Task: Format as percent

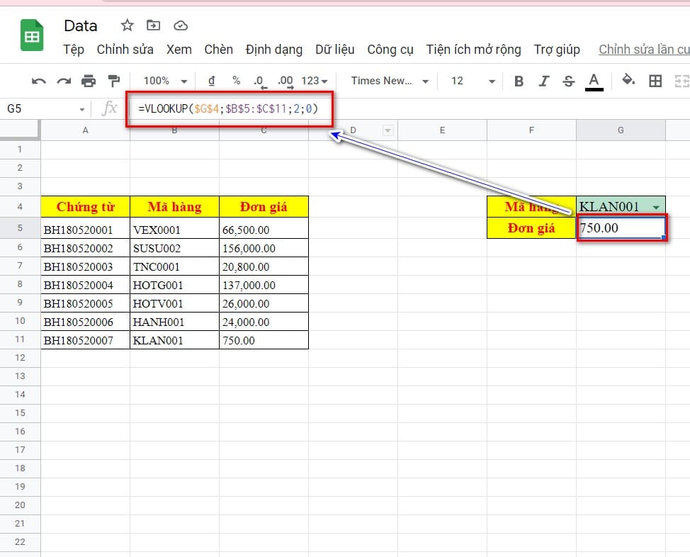Action: click(x=237, y=81)
